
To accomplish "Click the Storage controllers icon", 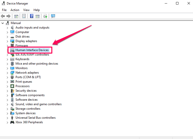I will 12,109.
